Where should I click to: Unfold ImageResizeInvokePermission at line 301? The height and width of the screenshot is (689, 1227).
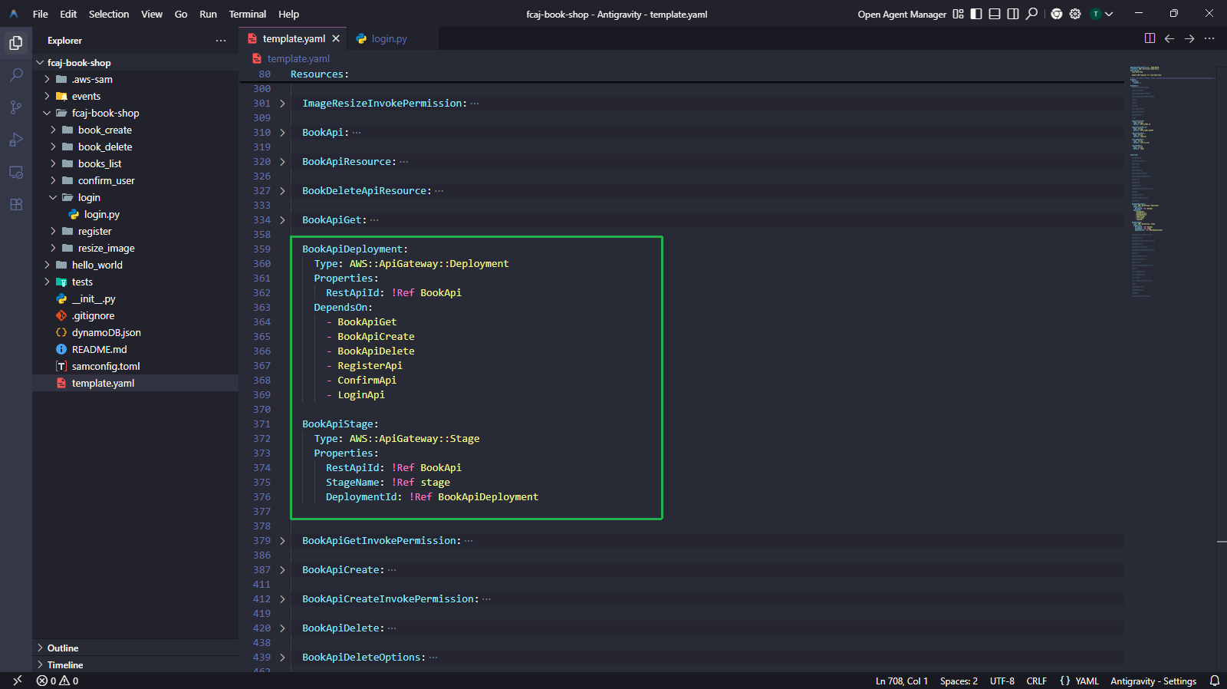[282, 104]
